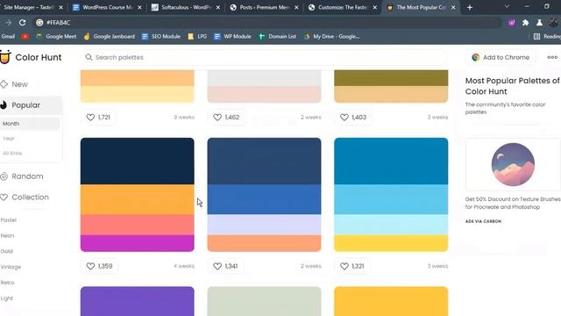Click the Texture Brushes discount ad text
Viewport: 561px width, 316px height.
point(513,203)
